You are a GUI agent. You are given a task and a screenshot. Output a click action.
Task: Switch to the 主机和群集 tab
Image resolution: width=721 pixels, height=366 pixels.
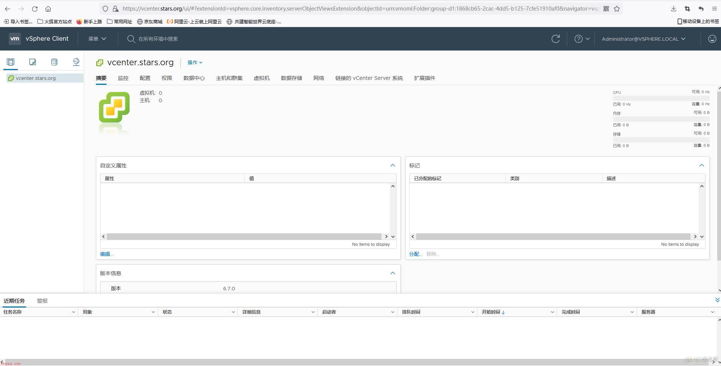(229, 78)
